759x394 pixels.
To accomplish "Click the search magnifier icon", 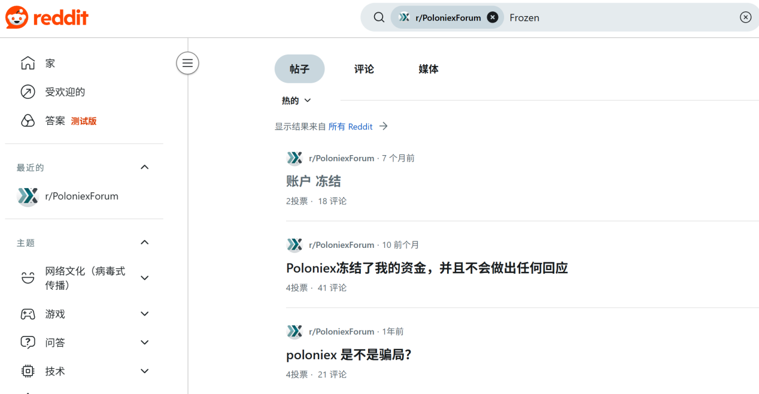I will [379, 17].
